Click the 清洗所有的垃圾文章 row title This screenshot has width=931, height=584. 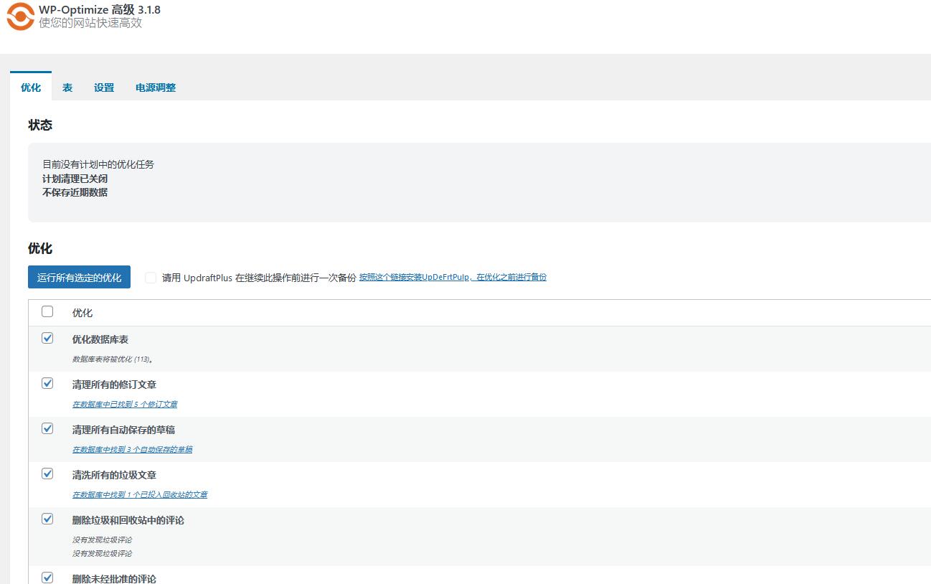tap(114, 475)
